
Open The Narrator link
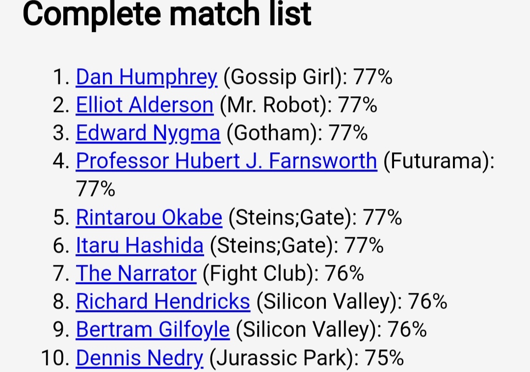click(136, 274)
